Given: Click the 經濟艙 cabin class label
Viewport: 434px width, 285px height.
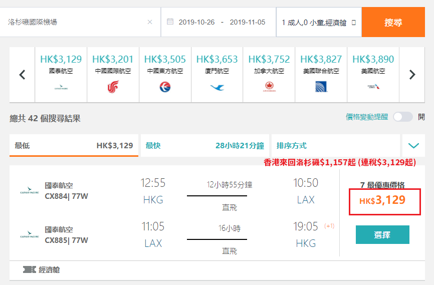Looking at the screenshot, I should click(49, 270).
